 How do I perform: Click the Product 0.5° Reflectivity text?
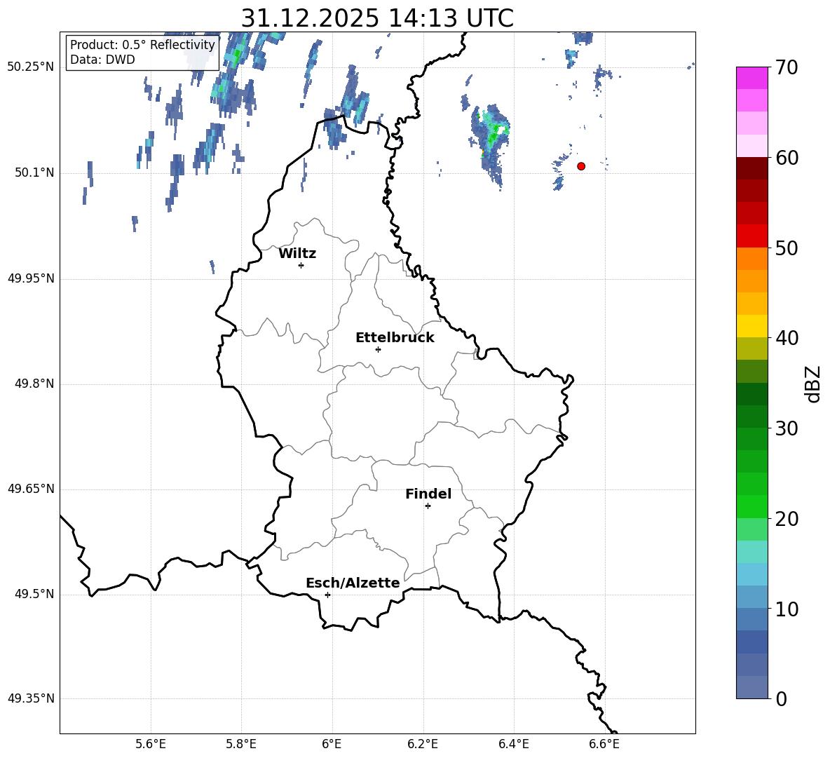(142, 45)
